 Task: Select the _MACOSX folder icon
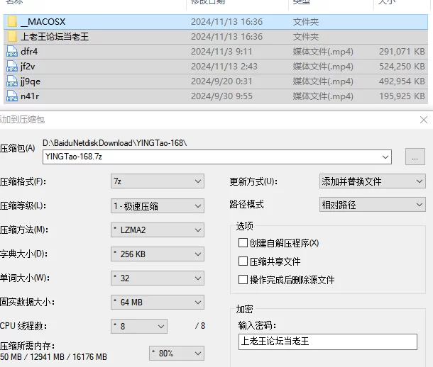[x=12, y=22]
